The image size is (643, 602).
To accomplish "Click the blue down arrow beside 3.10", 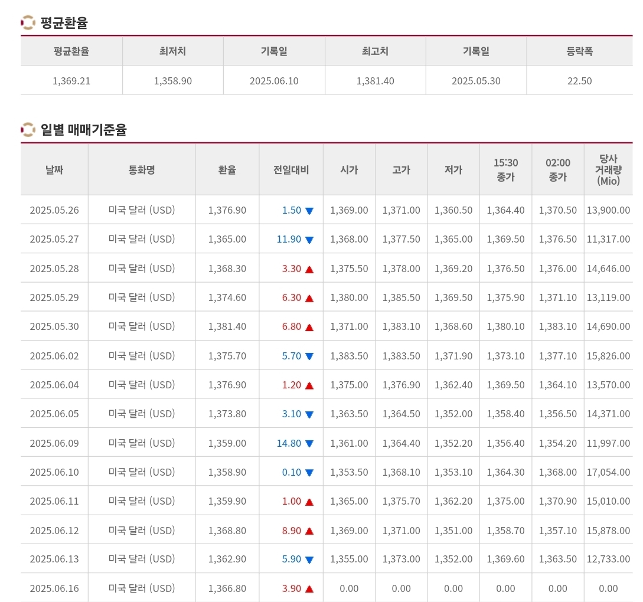I will click(309, 415).
